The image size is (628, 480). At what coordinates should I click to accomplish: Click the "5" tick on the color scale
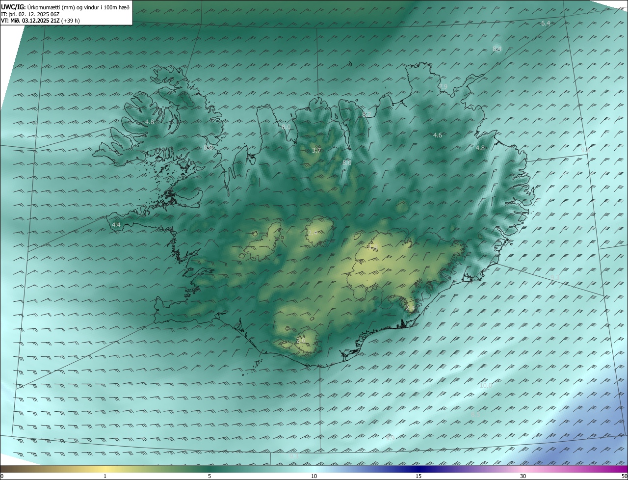[x=209, y=476]
